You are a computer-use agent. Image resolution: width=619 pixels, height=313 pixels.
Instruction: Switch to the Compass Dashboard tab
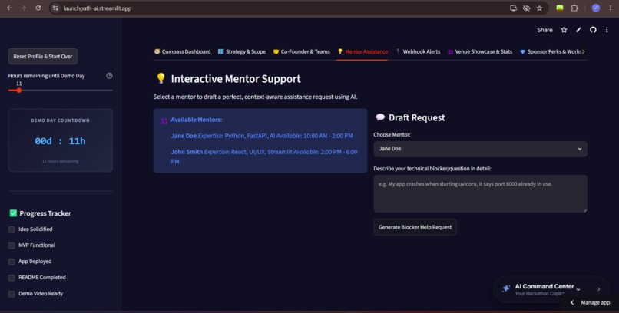point(182,51)
